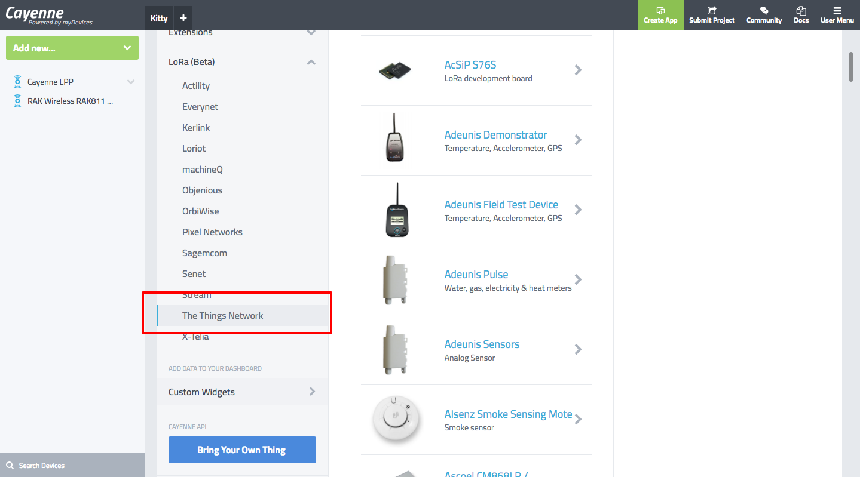Open the User Menu hamburger icon
Screen dimensions: 860x477
[837, 11]
